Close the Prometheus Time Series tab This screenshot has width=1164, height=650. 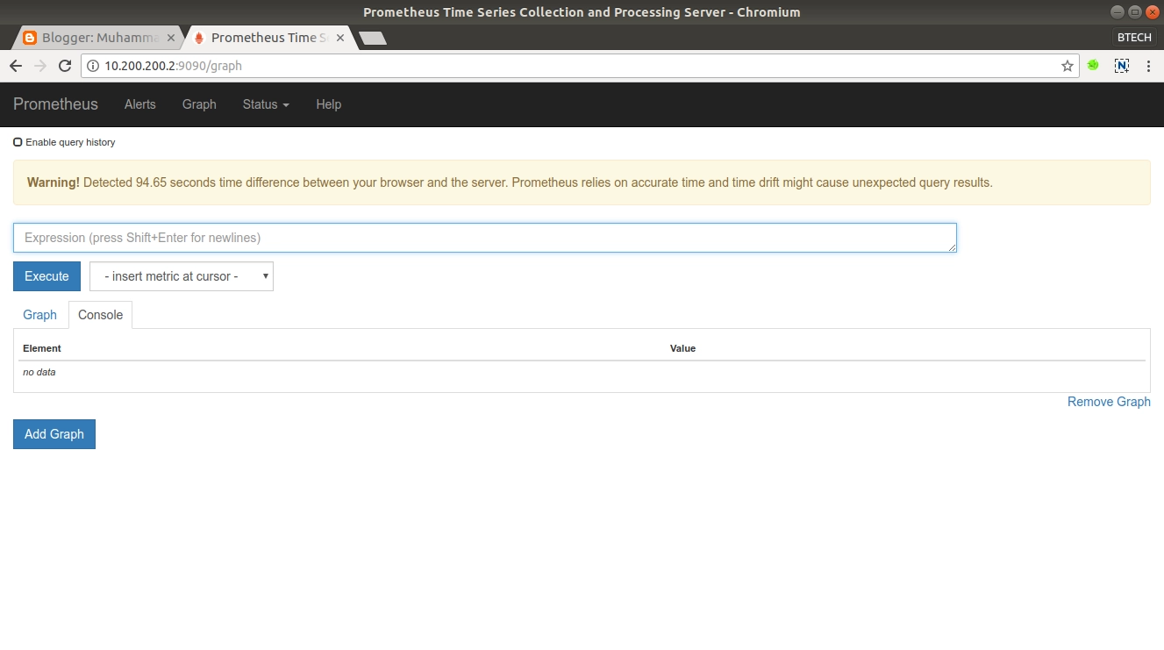(x=340, y=38)
